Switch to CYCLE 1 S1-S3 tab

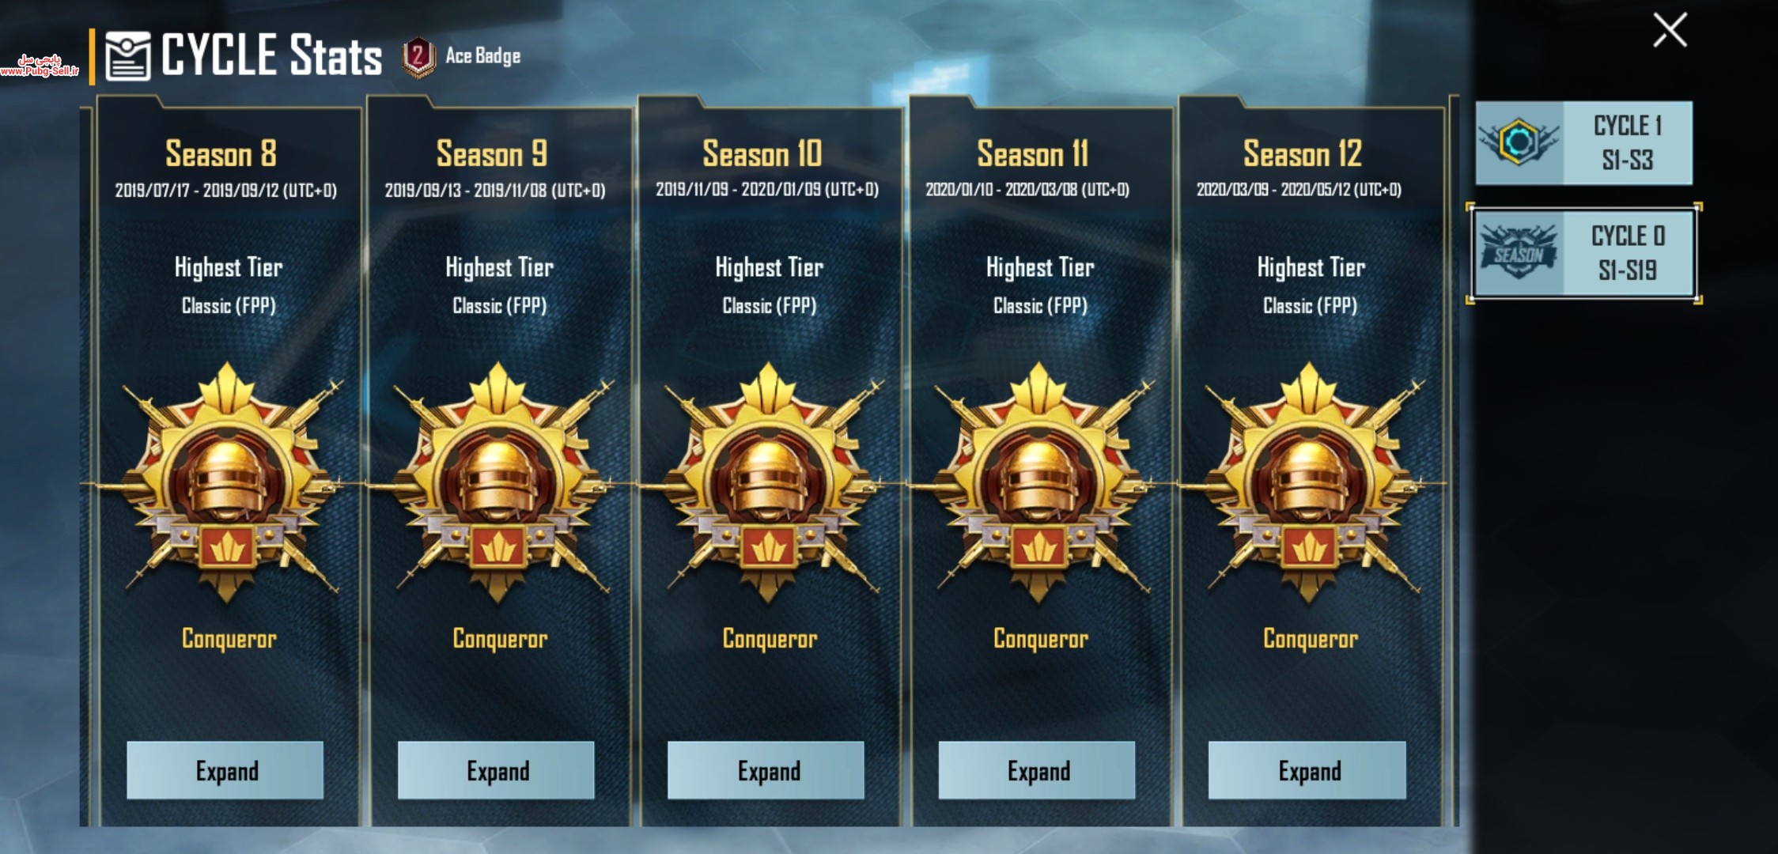pos(1584,143)
